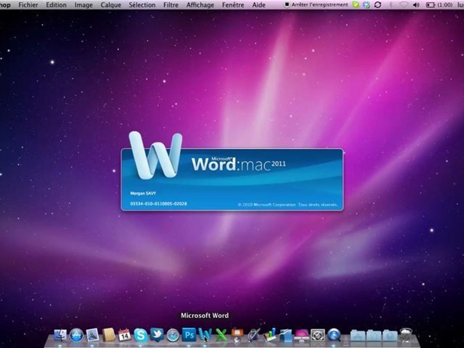Viewport: 464px width, 348px height.
Task: Open the orange presentation app dock icon
Action: [x=237, y=335]
